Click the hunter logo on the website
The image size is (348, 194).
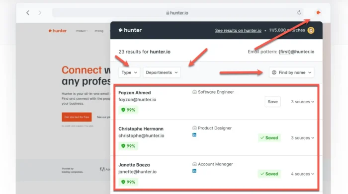pyautogui.click(x=58, y=31)
